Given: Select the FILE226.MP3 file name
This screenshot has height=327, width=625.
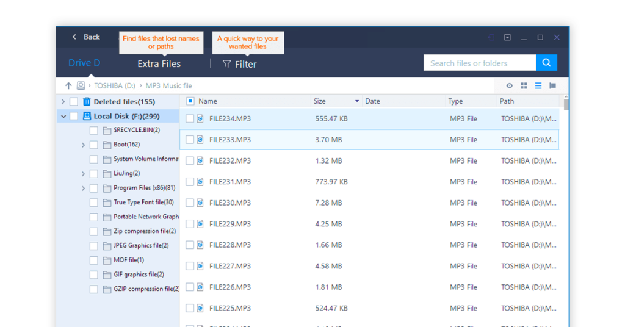Looking at the screenshot, I should [x=230, y=287].
